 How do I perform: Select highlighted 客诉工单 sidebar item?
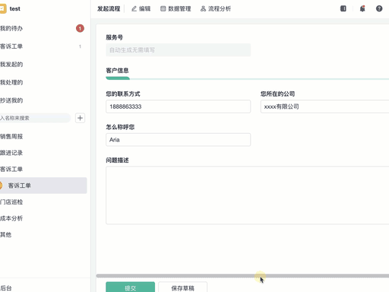click(43, 186)
